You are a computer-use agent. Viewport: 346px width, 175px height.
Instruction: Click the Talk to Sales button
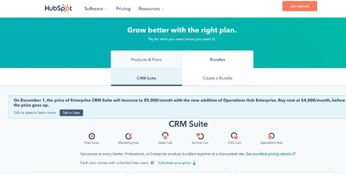pyautogui.click(x=71, y=113)
